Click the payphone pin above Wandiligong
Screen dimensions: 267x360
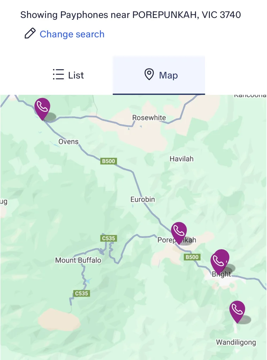tap(237, 309)
